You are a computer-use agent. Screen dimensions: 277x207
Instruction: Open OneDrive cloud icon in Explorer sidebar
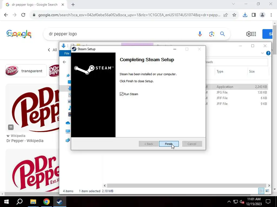[x=68, y=123]
